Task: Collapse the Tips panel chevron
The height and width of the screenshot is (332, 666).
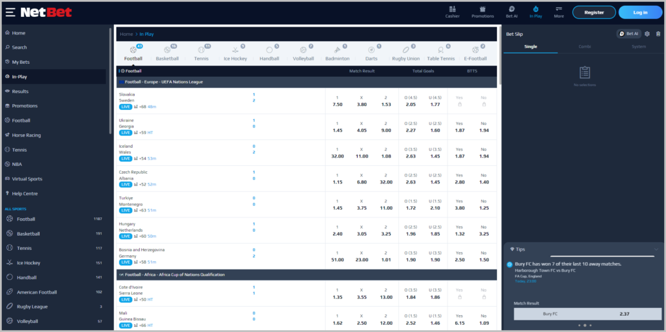Action: point(656,249)
